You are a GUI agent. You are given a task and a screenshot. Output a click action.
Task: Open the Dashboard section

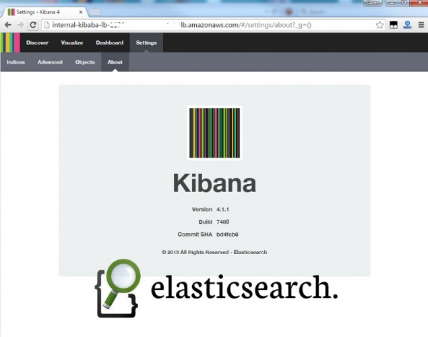(x=109, y=42)
